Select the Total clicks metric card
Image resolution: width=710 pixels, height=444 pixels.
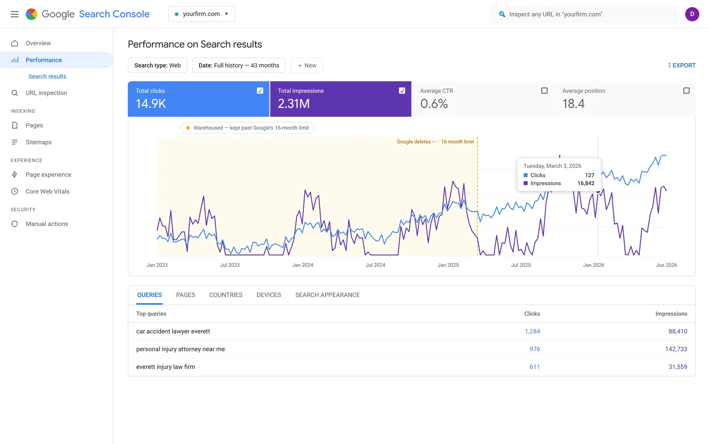click(x=198, y=99)
